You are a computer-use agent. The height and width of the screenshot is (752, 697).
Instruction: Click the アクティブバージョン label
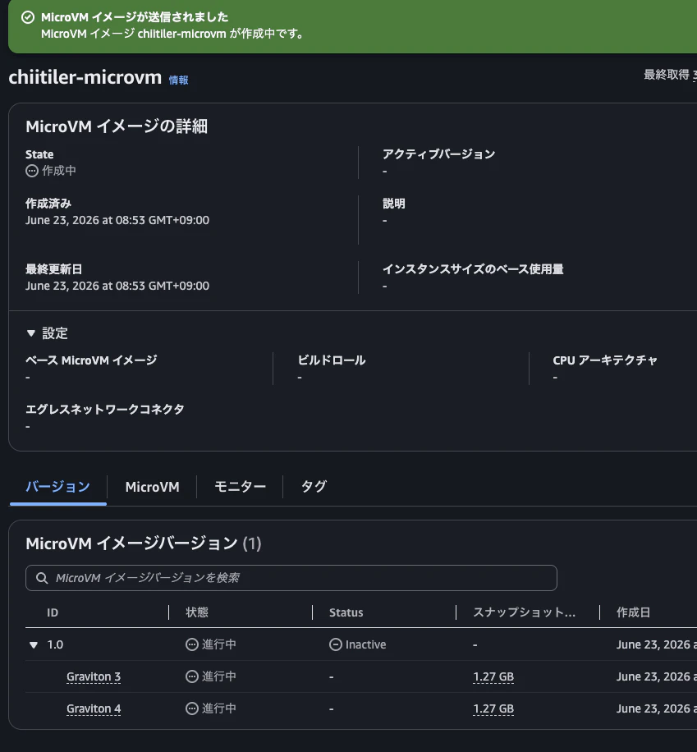438,154
